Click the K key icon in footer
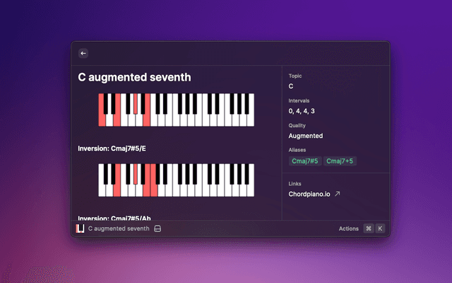Viewport: 452px width, 283px height. pos(380,229)
